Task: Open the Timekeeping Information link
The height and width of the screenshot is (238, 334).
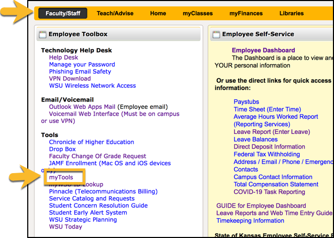Action: click(x=250, y=221)
